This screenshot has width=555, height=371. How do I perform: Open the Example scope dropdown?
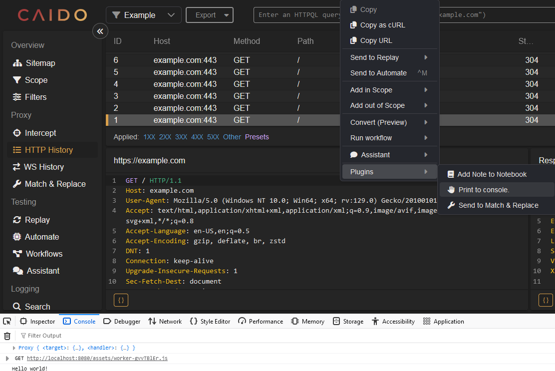pyautogui.click(x=143, y=15)
